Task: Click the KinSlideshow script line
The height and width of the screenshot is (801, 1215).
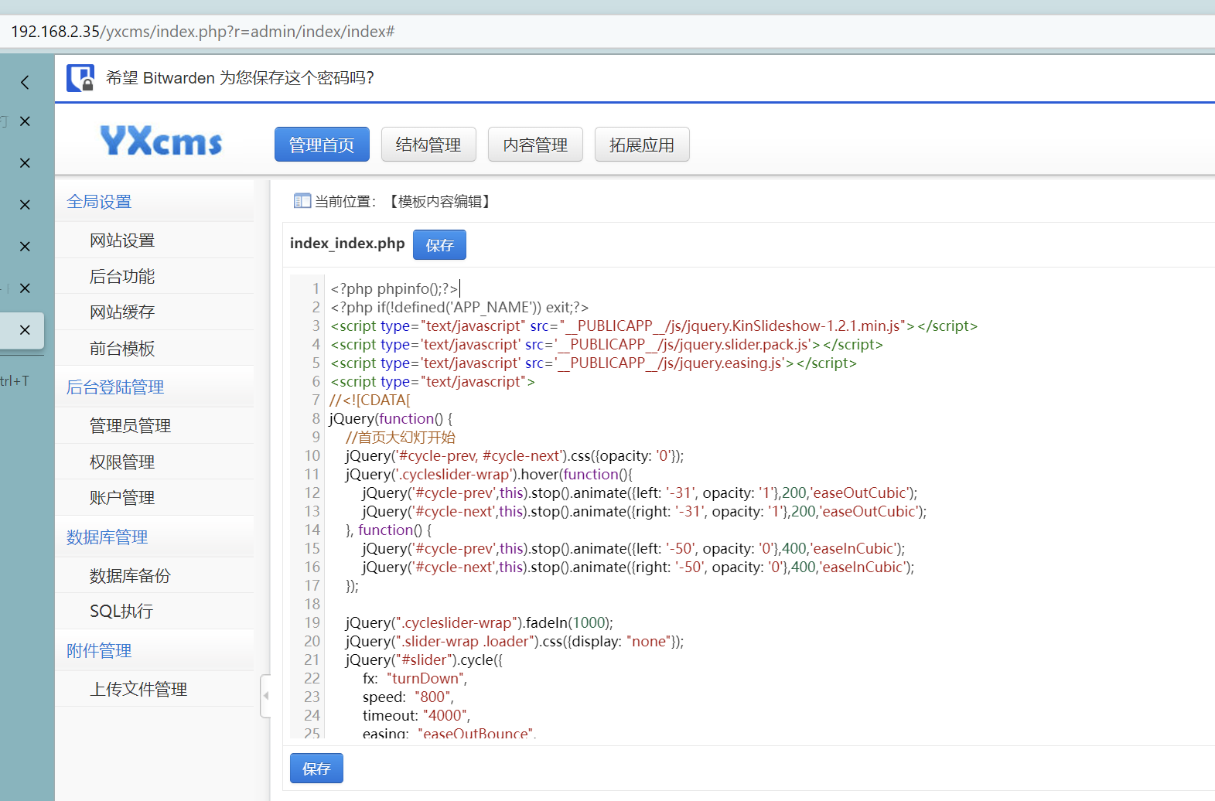Action: pos(654,326)
